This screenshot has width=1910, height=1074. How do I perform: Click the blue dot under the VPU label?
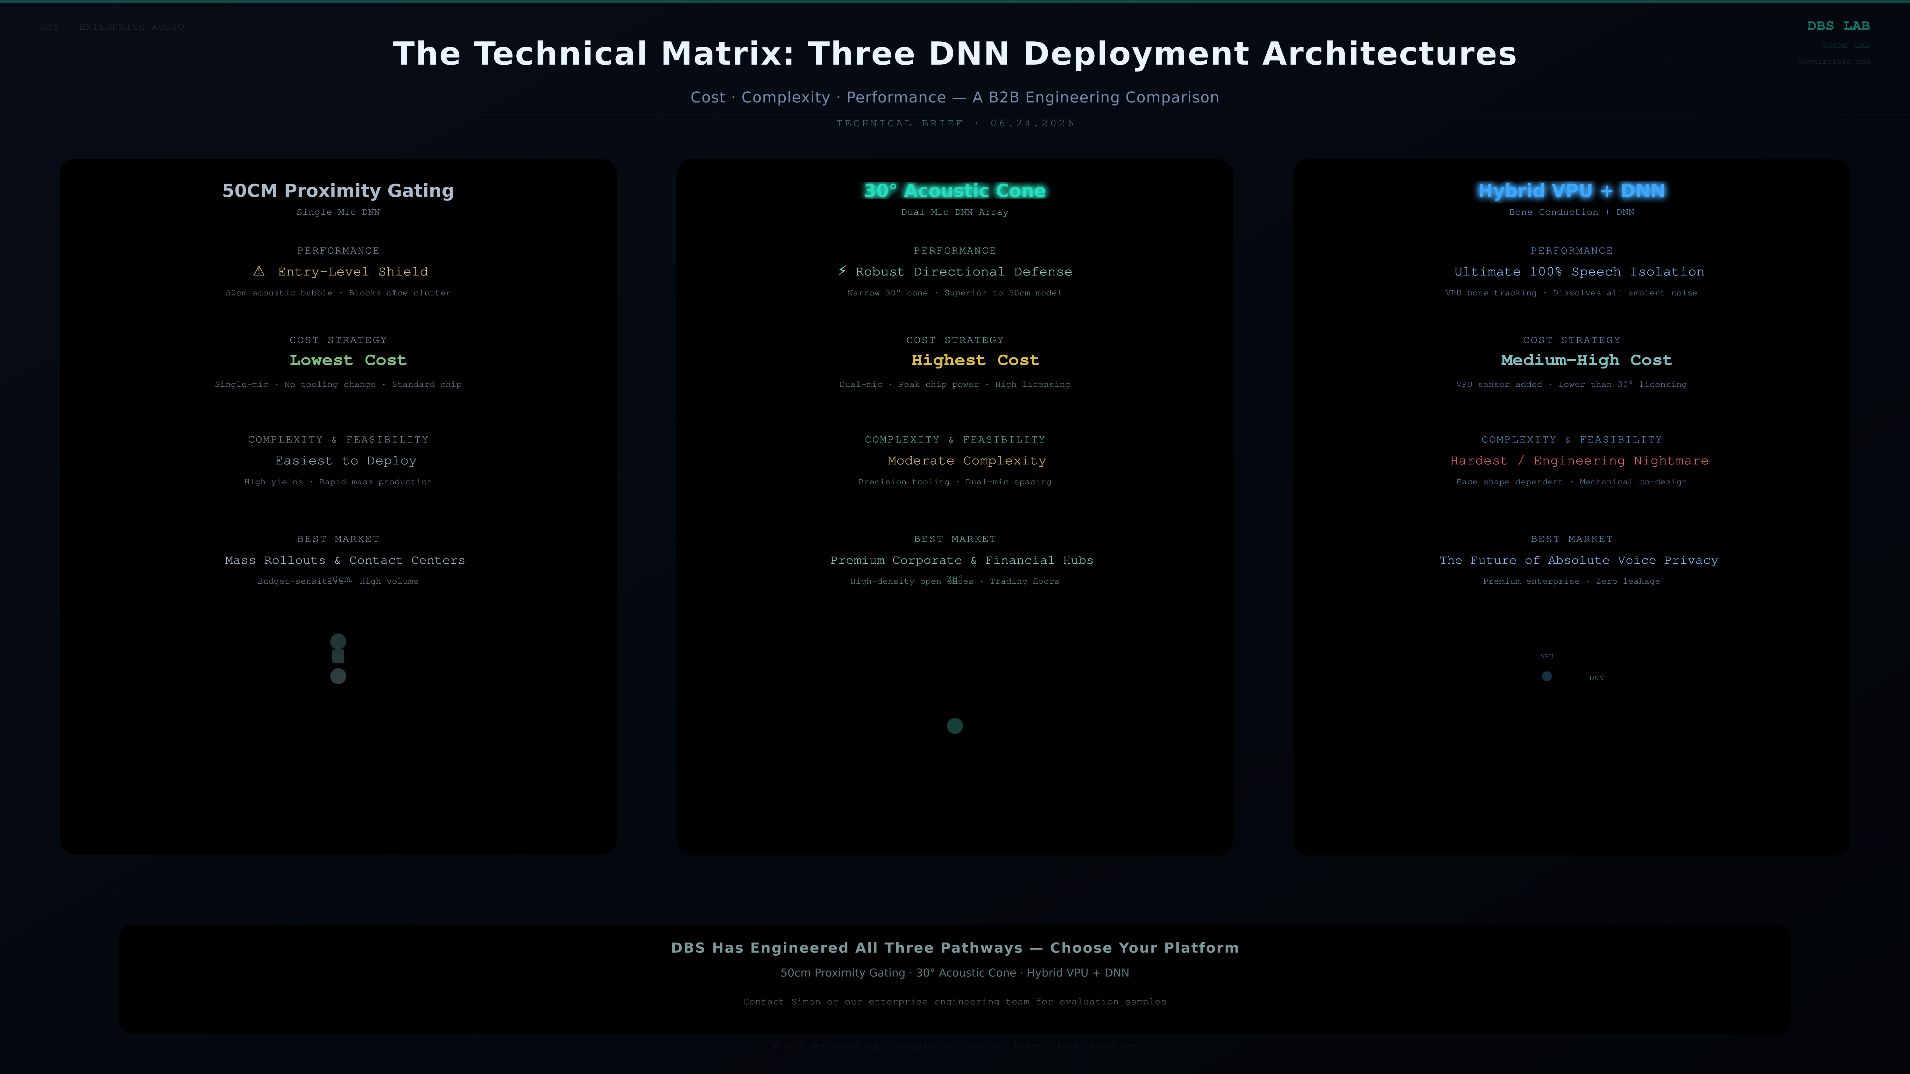1547,676
